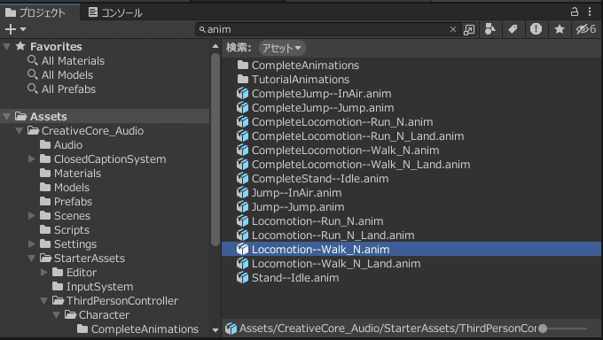Image resolution: width=603 pixels, height=340 pixels.
Task: Toggle hidden packages visibility eye icon
Action: pos(586,29)
